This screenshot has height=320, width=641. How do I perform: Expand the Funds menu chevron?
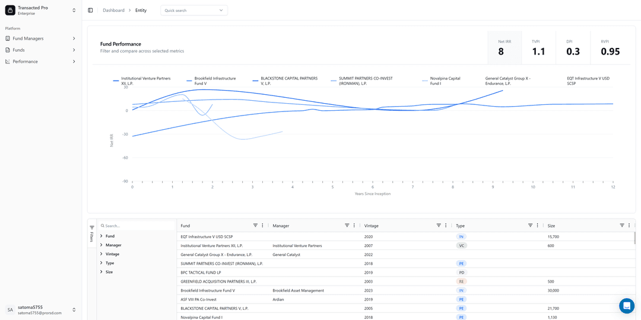[74, 50]
